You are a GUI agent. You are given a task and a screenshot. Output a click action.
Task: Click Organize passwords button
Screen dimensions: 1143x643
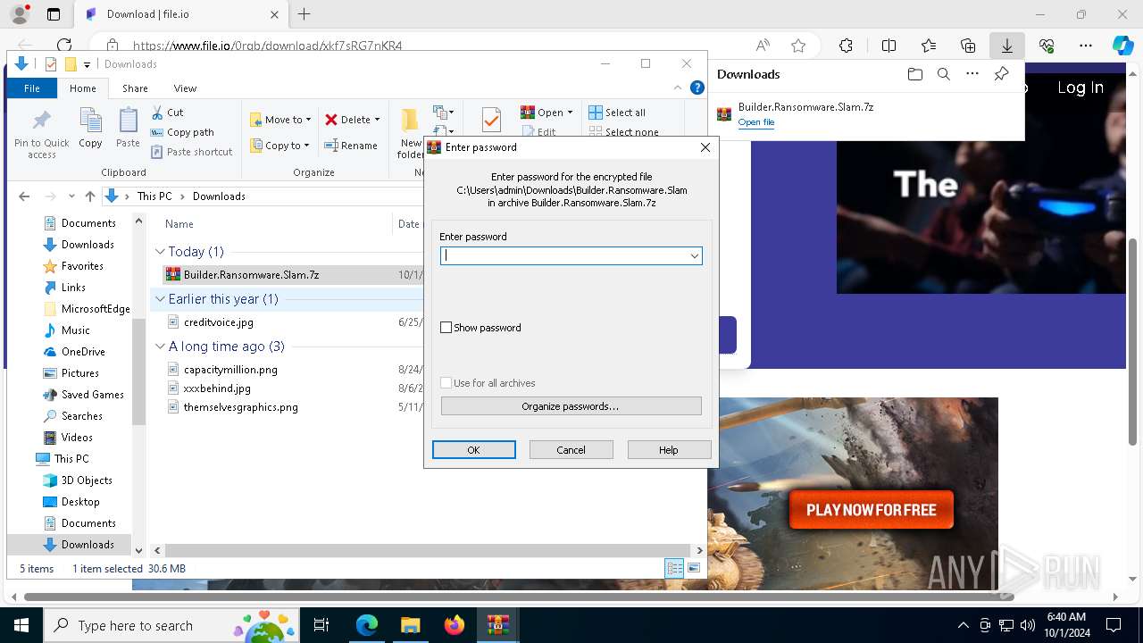[x=571, y=406]
